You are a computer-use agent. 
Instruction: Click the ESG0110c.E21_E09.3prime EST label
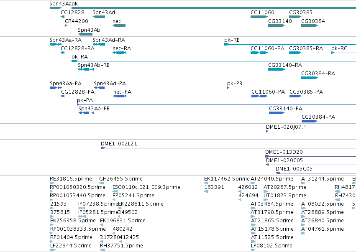(146, 187)
